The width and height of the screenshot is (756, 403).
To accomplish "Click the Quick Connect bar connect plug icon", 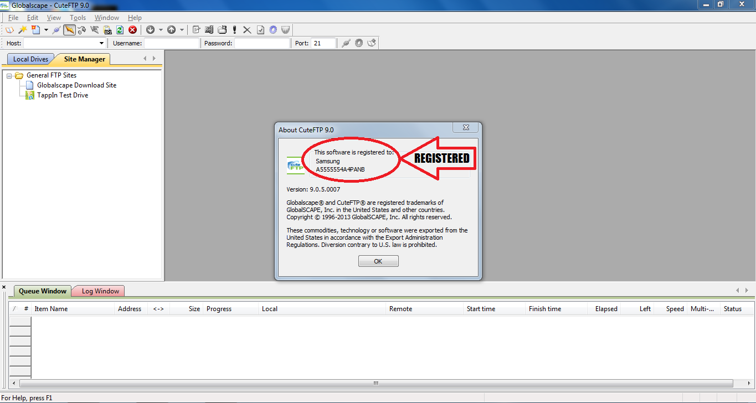I will click(x=346, y=43).
